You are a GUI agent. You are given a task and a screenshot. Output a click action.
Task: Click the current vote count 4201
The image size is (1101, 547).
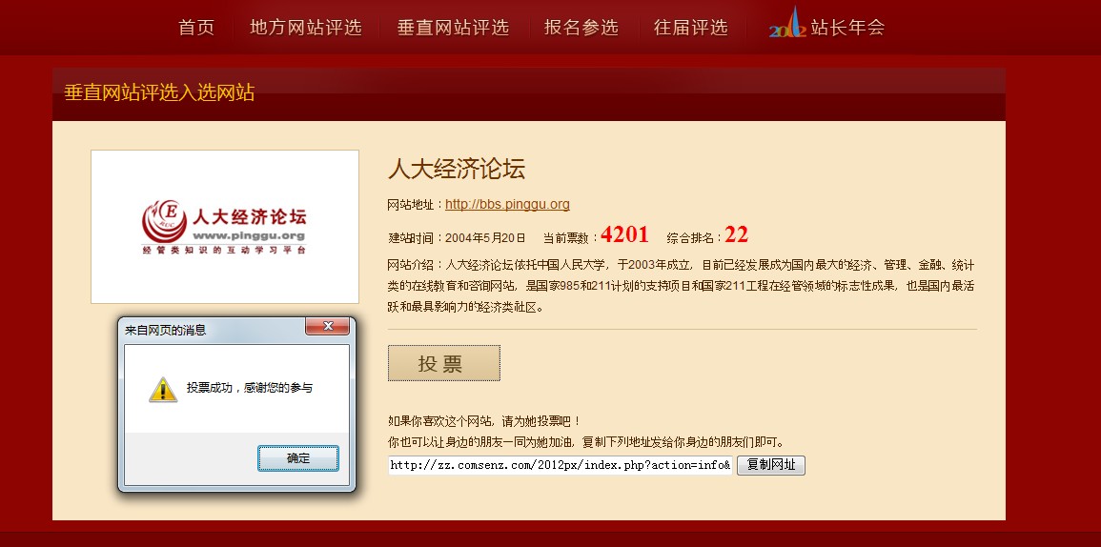click(x=625, y=234)
